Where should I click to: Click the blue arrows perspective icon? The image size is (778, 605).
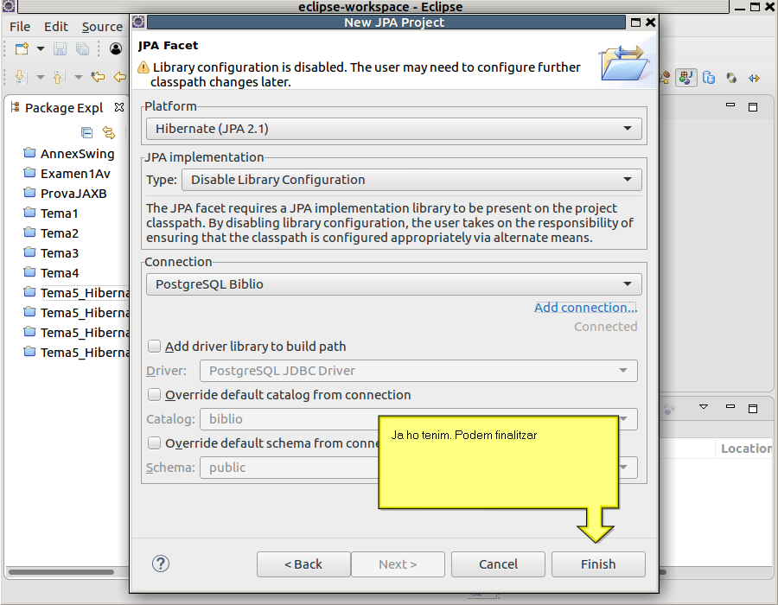tap(754, 78)
